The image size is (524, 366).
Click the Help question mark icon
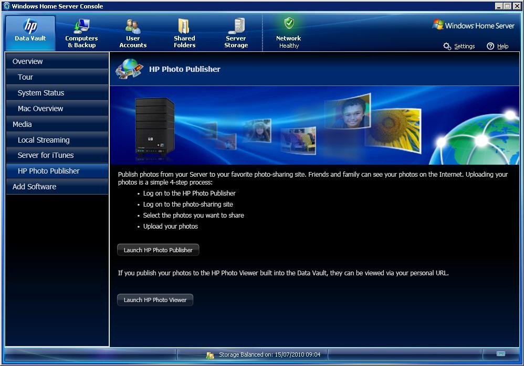(x=490, y=46)
